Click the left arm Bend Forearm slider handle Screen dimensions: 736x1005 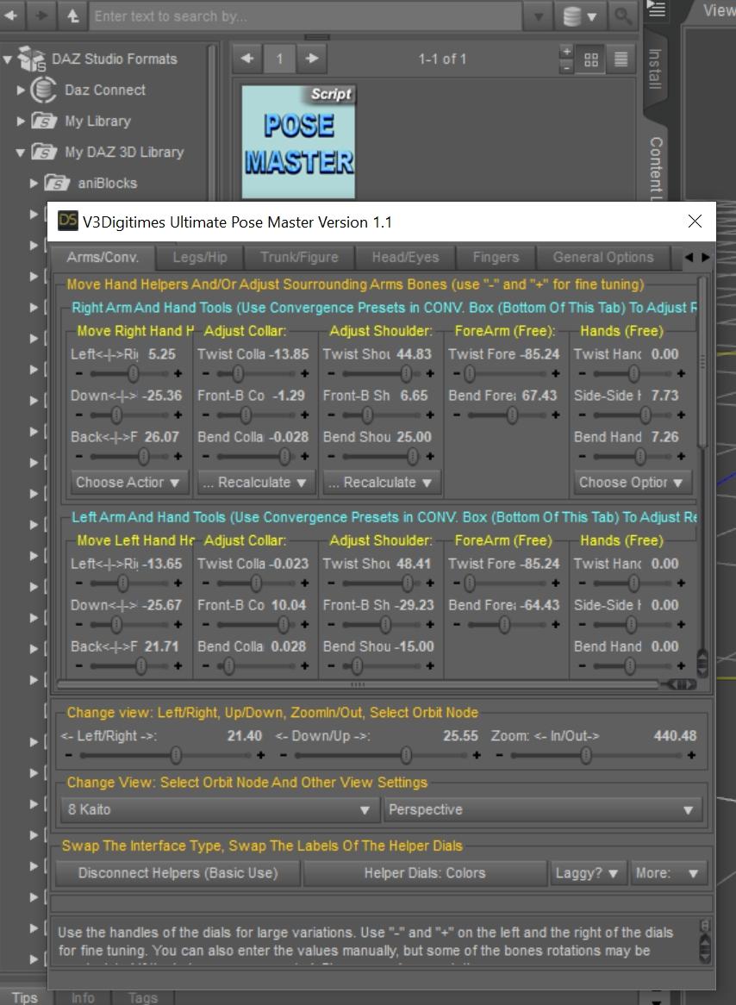[x=504, y=625]
